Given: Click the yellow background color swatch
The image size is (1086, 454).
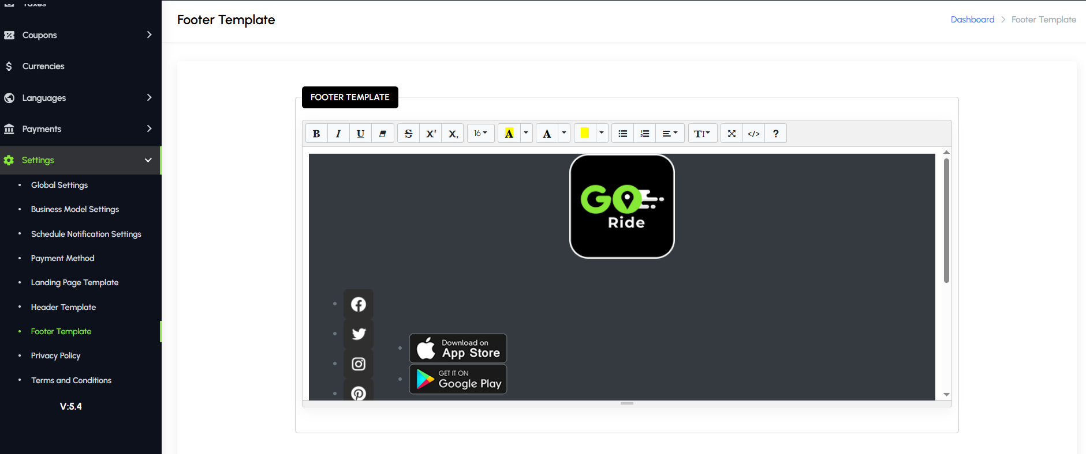Looking at the screenshot, I should [584, 134].
